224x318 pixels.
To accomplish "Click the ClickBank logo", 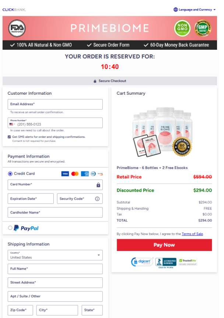I will [14, 10].
